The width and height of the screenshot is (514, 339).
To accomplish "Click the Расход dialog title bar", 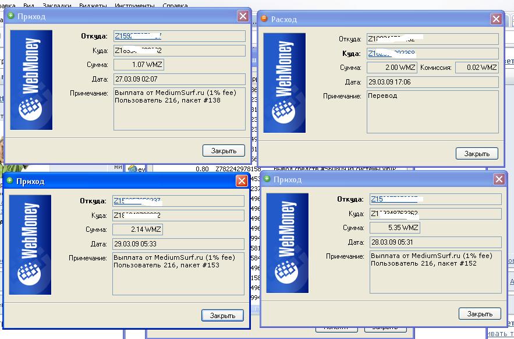I will coord(380,19).
